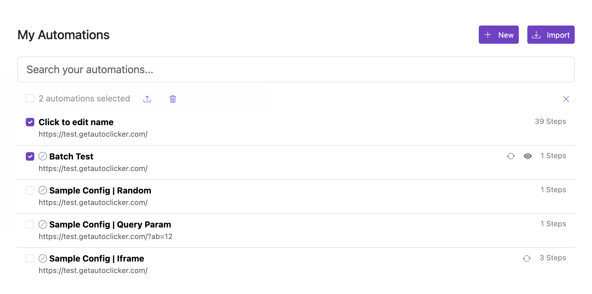This screenshot has width=592, height=294.
Task: Tick the Sample Config Iframe checkbox
Action: (30, 258)
